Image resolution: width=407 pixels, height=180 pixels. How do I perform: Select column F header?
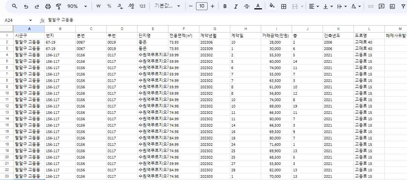[184, 29]
